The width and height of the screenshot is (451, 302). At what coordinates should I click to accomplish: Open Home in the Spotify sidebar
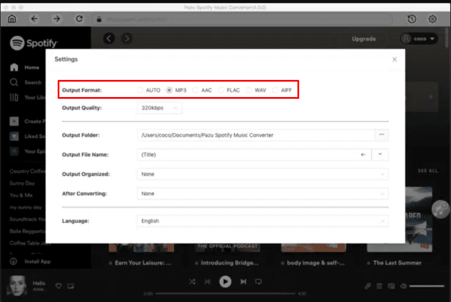pos(25,67)
